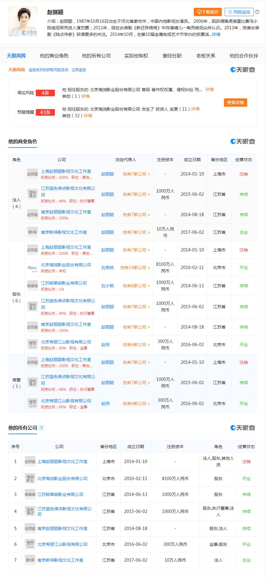
Task: Click status 在业 in all-companies row 7
Action: coord(246,560)
